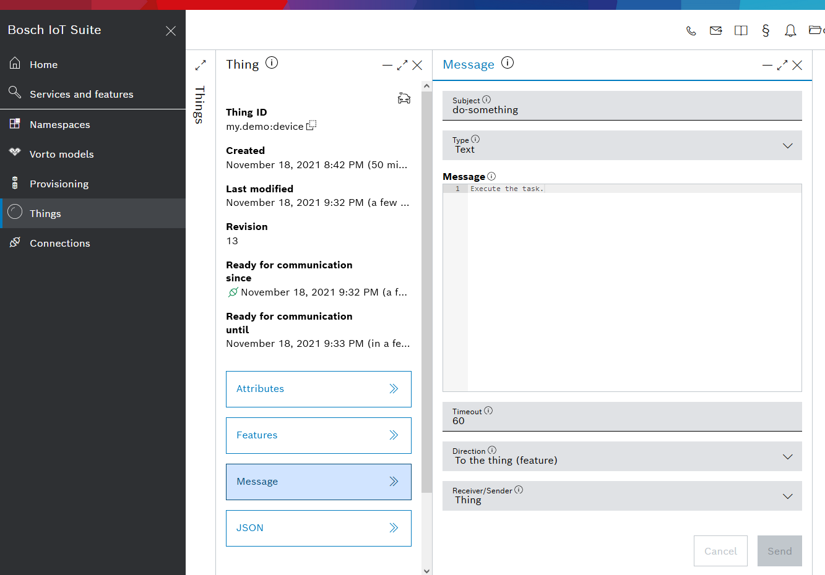
Task: Show info for Message body label
Action: 491,176
